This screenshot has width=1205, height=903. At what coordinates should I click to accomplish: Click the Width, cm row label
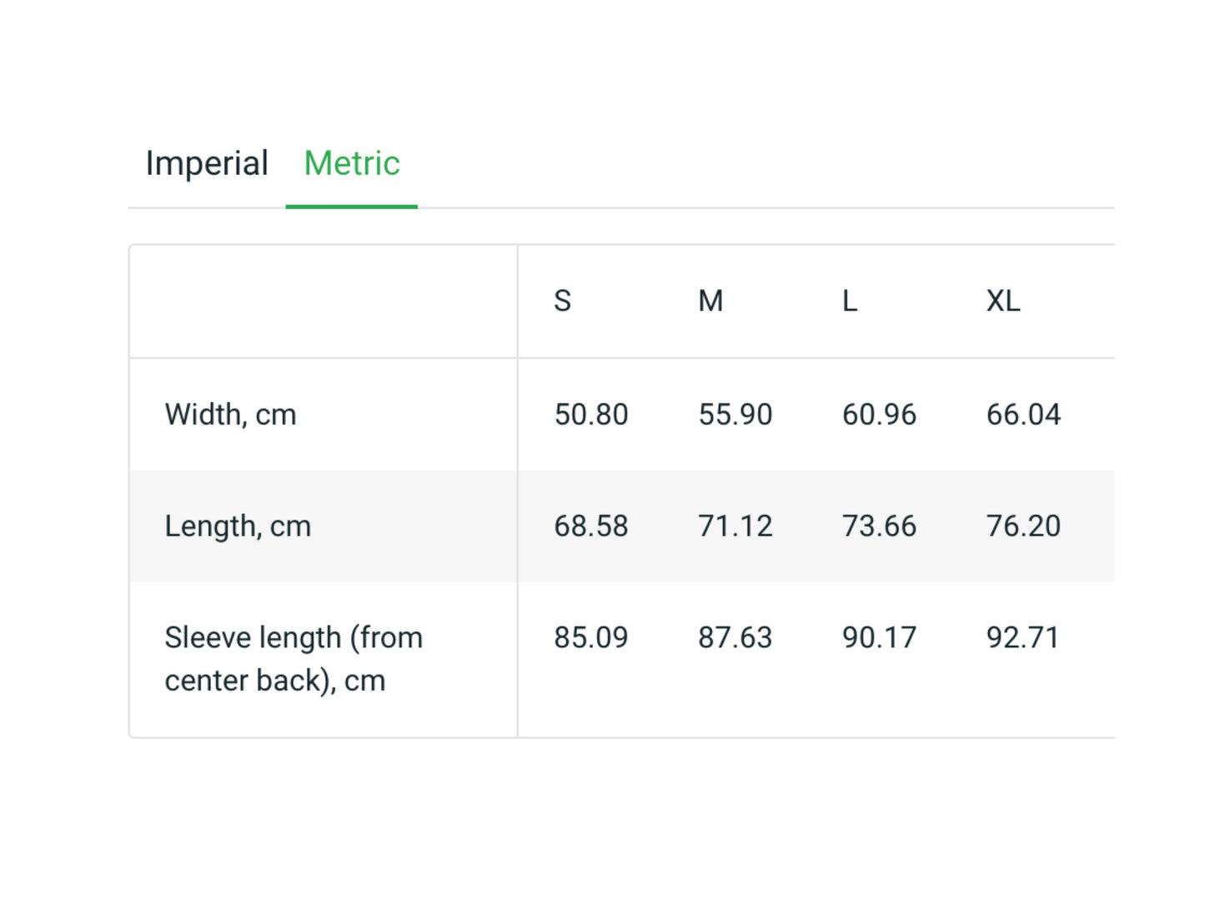point(231,415)
